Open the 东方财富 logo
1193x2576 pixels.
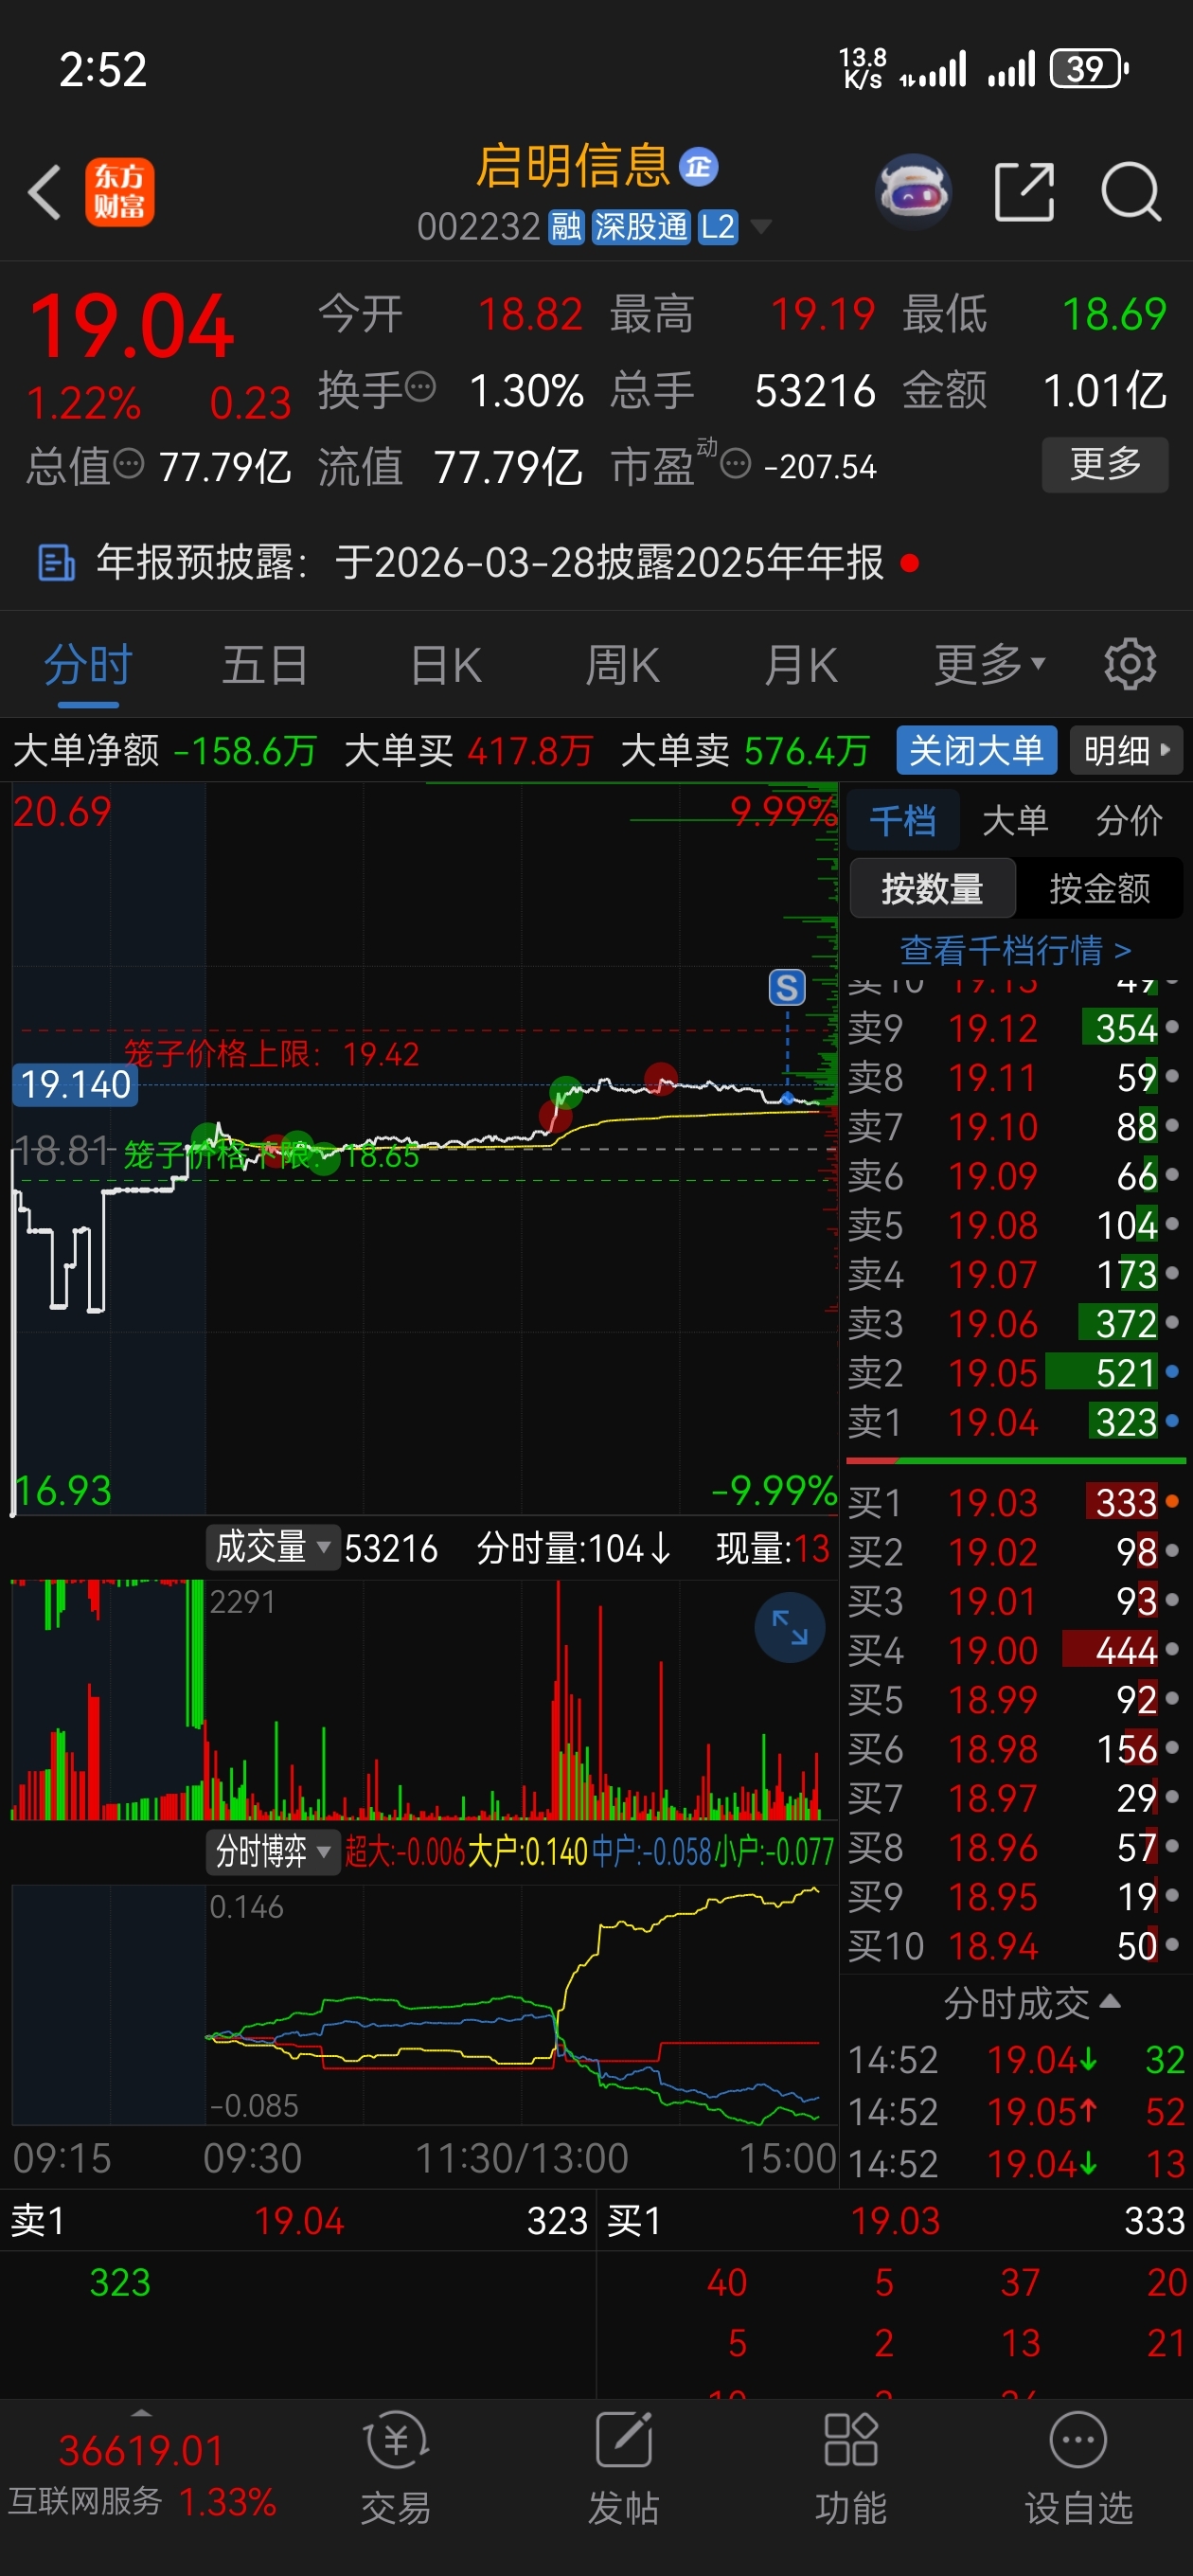[x=119, y=192]
